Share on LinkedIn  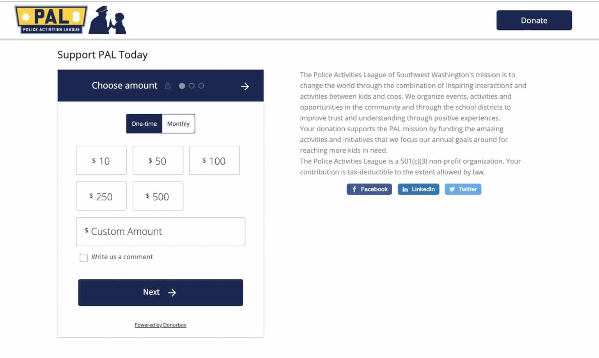click(418, 189)
